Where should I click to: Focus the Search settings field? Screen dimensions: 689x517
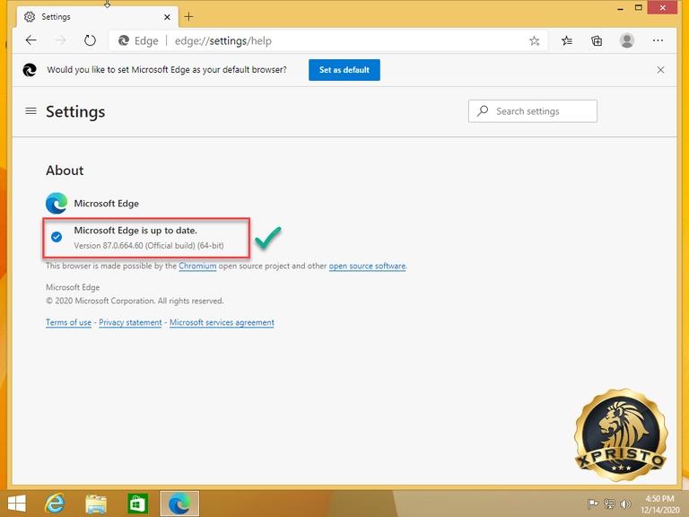[533, 111]
